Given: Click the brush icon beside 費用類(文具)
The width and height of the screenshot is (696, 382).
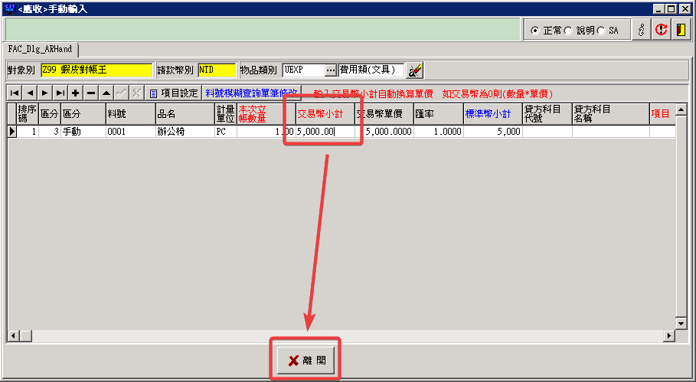Looking at the screenshot, I should (414, 70).
